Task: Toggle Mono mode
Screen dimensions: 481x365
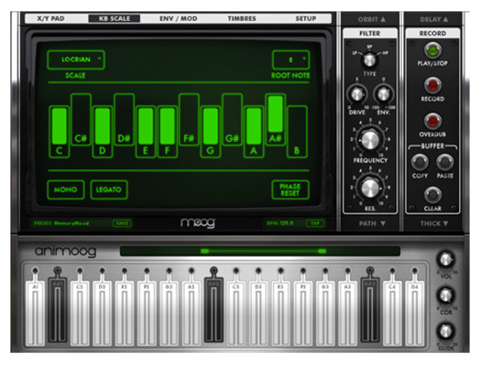Action: coord(66,190)
